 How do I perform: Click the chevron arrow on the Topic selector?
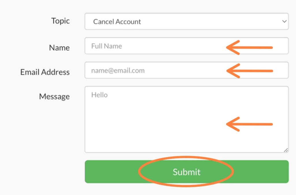[x=284, y=21]
